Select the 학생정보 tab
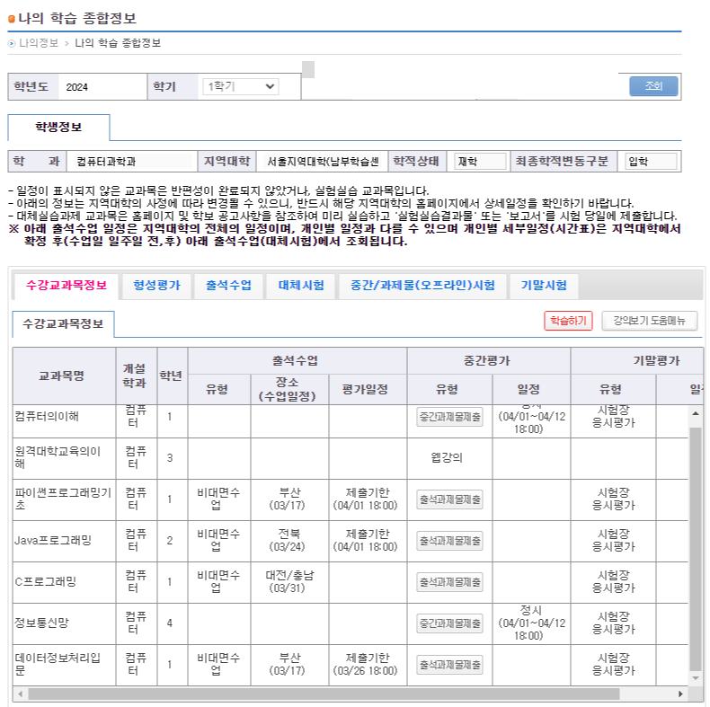 click(x=58, y=128)
